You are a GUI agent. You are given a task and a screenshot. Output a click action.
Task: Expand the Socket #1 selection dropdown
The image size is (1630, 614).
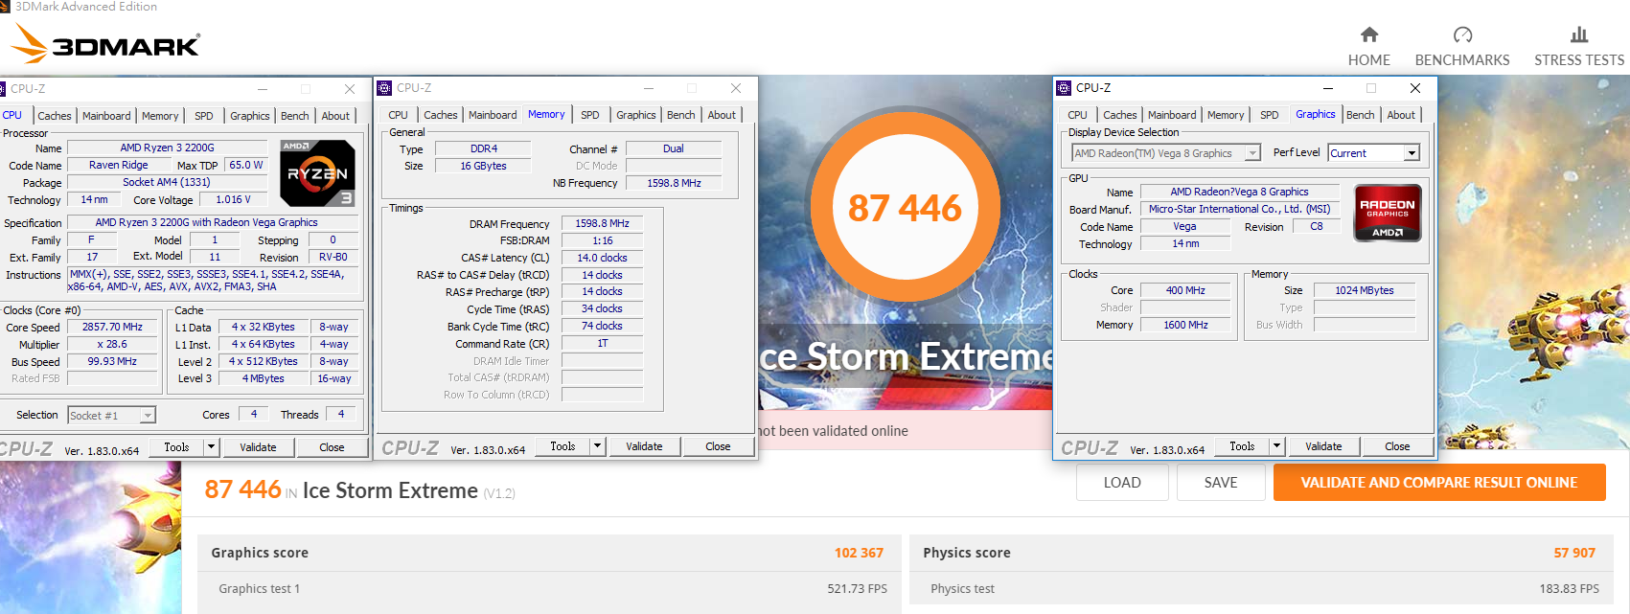click(148, 416)
